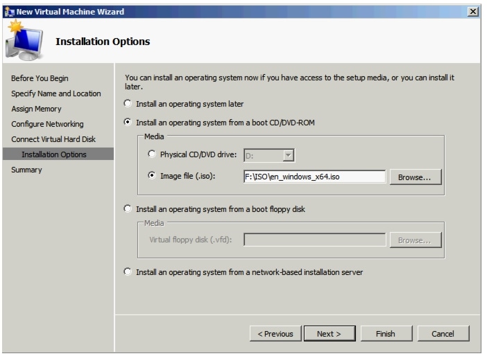Screen dimensions: 487x356
Task: Select the Installation Options step
Action: [58, 154]
